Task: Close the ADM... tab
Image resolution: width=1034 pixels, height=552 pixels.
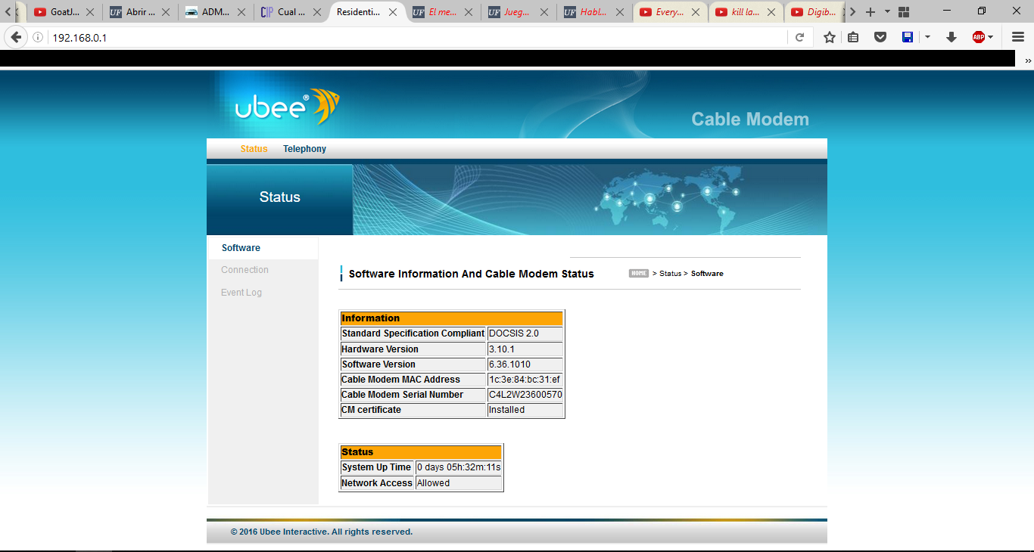Action: point(241,12)
